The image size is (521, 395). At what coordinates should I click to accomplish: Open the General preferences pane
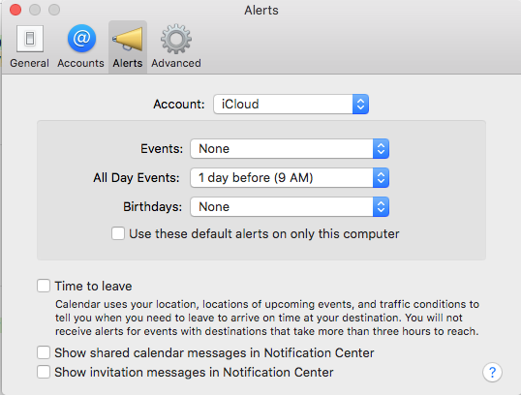30,46
